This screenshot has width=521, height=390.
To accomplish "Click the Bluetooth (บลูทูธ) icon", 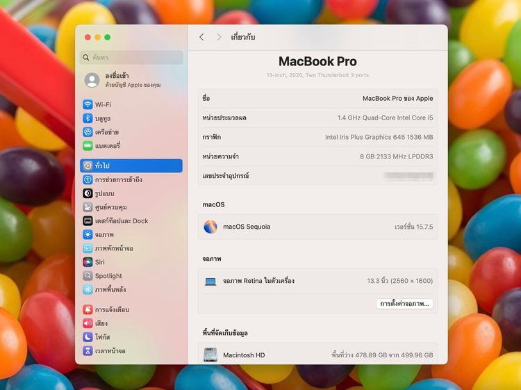I will pyautogui.click(x=88, y=118).
